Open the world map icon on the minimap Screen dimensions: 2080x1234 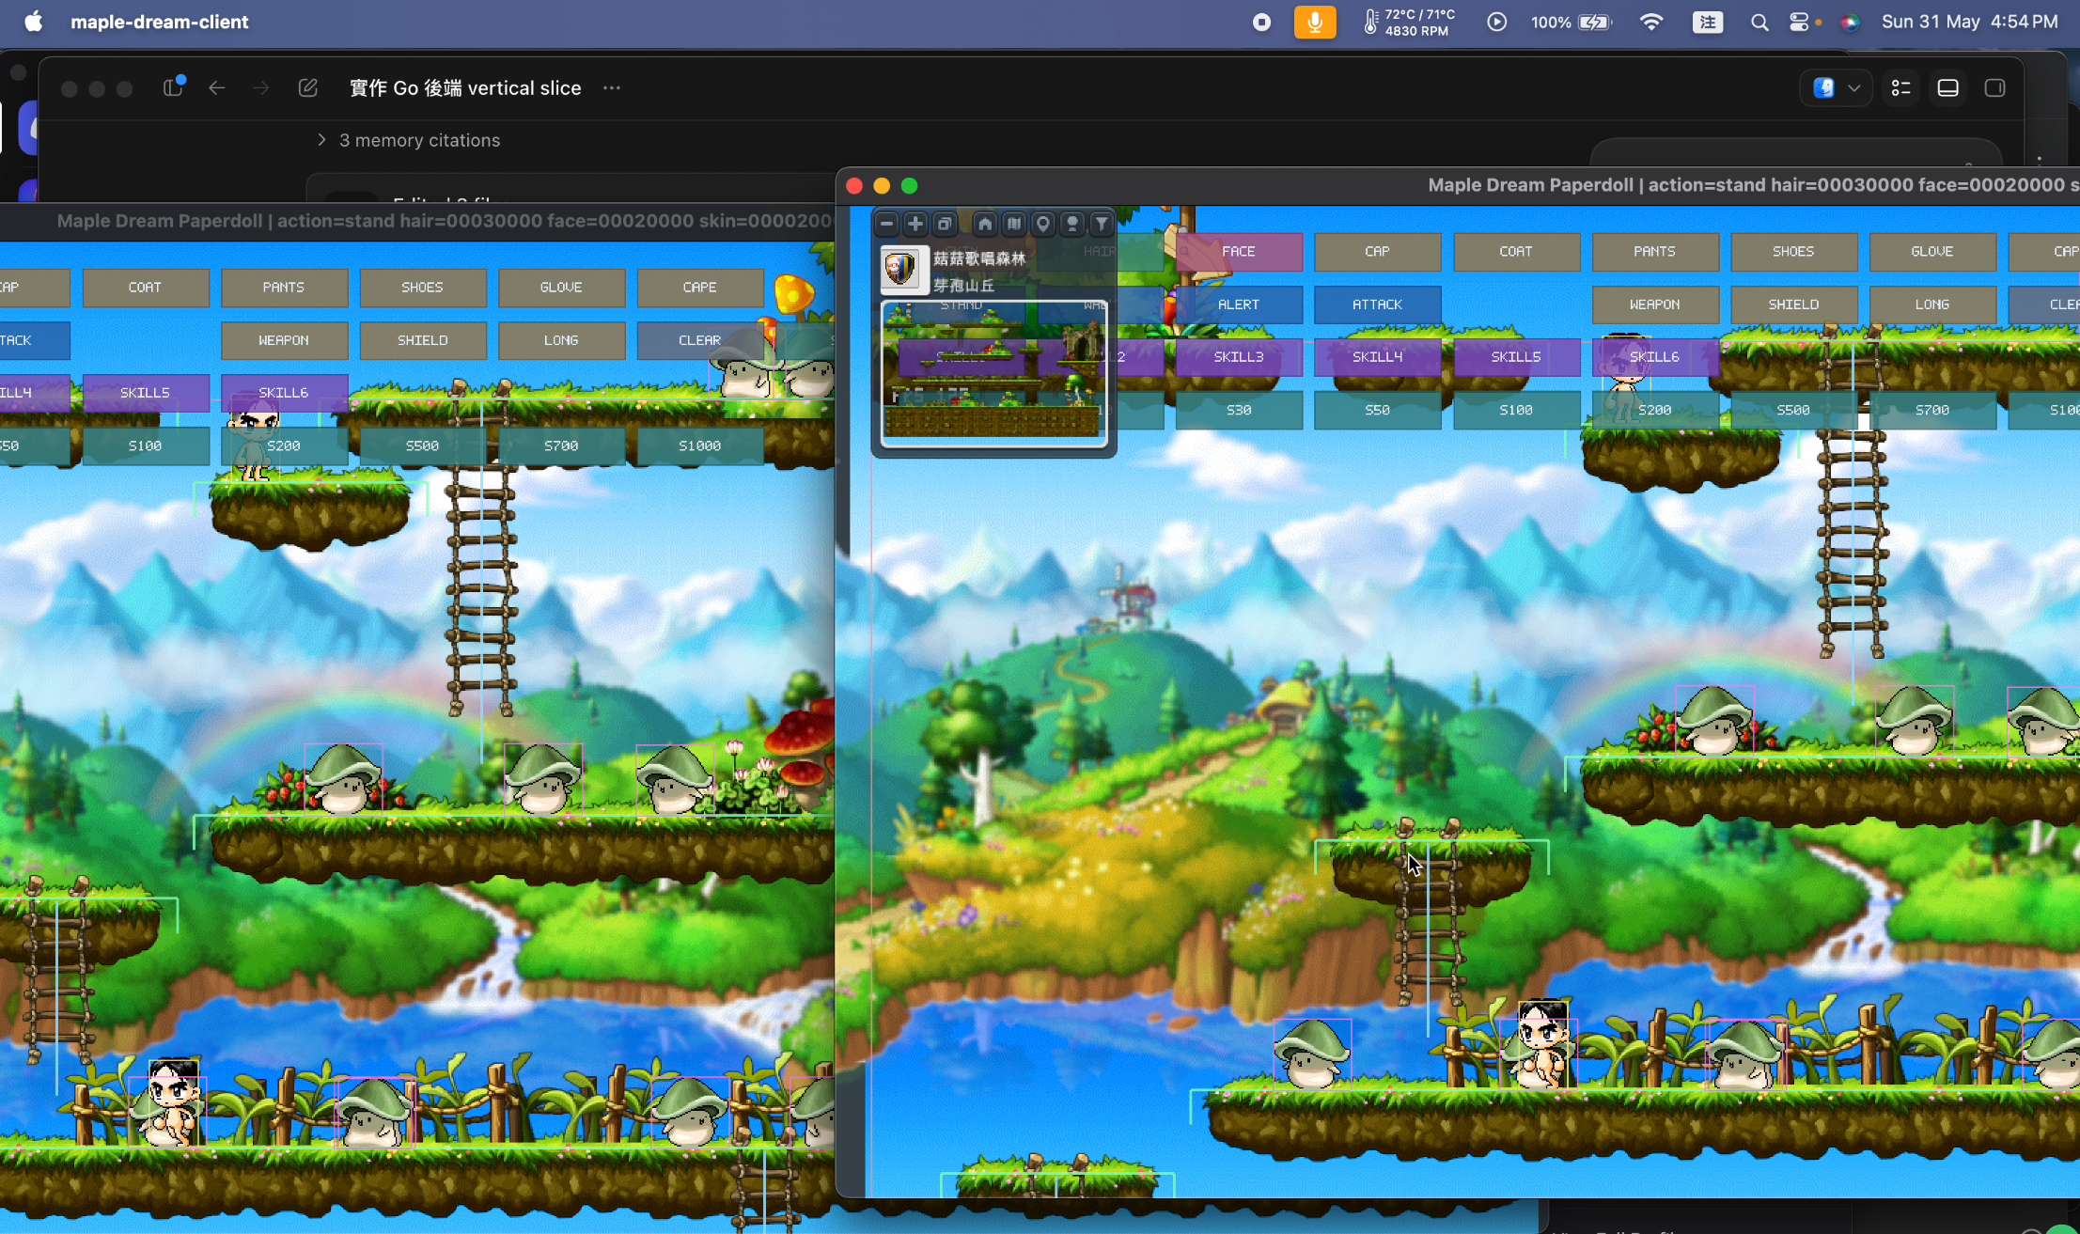point(1014,224)
